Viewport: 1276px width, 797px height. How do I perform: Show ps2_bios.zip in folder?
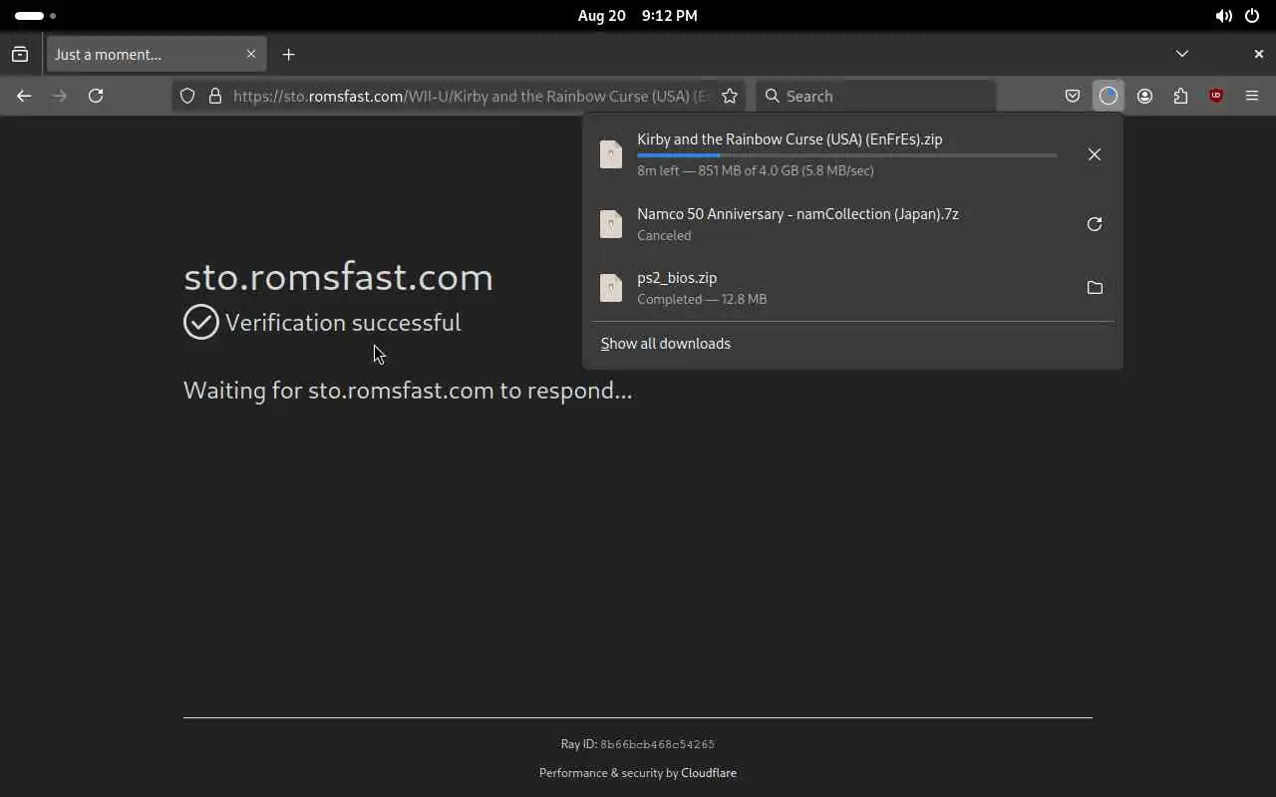(1095, 287)
